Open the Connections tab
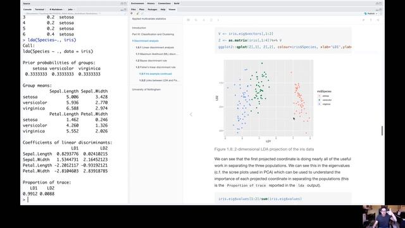 point(165,3)
